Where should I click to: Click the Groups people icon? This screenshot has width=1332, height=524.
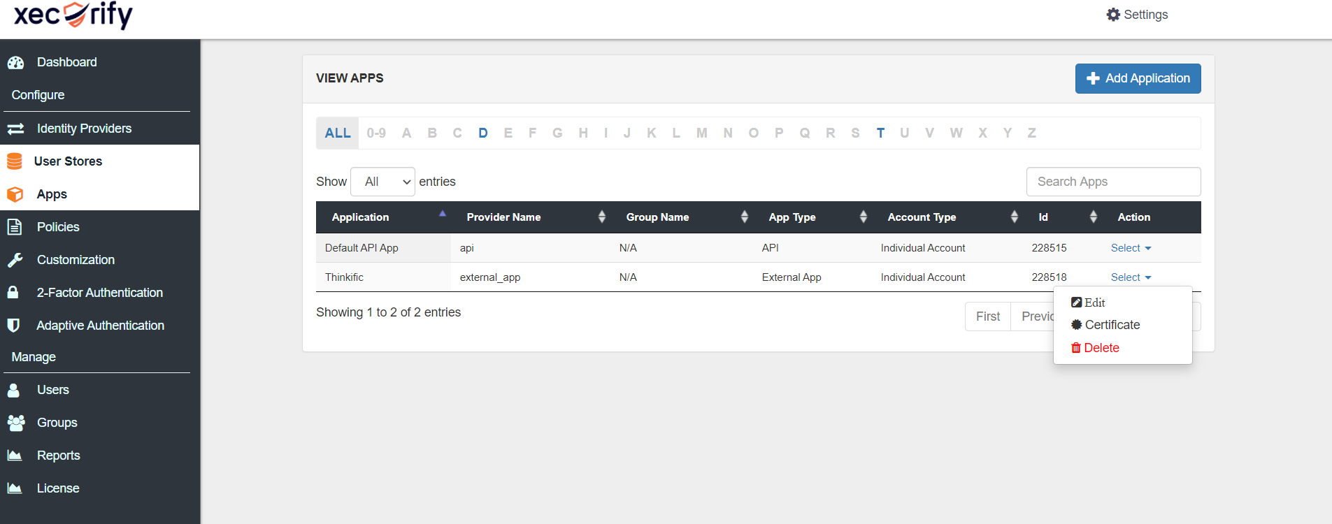click(16, 423)
